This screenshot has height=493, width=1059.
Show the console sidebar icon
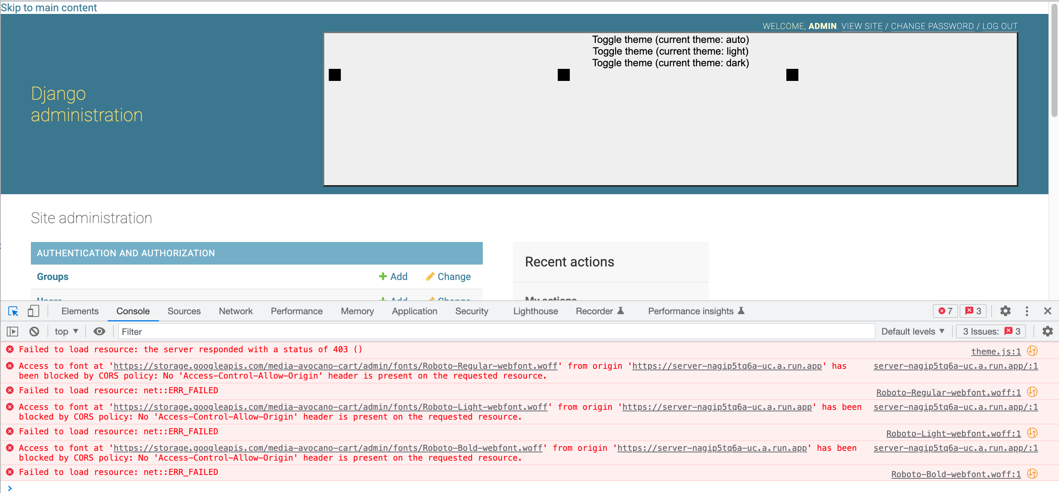click(13, 332)
